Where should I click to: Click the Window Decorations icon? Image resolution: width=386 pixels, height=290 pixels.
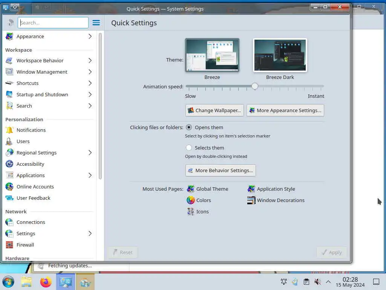[x=251, y=200]
